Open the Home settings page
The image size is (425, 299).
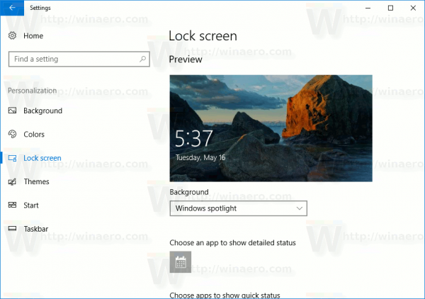point(33,36)
